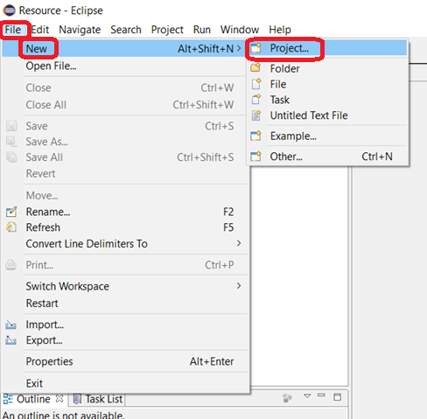This screenshot has width=427, height=419.
Task: Open the Run menu
Action: coord(202,30)
